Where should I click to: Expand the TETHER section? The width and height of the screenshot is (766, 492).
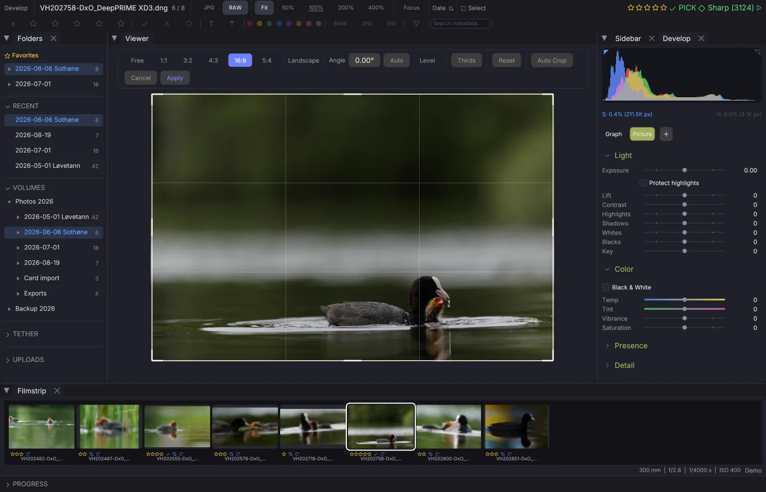tap(8, 334)
